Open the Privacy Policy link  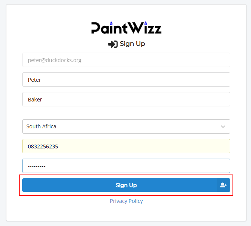[126, 201]
